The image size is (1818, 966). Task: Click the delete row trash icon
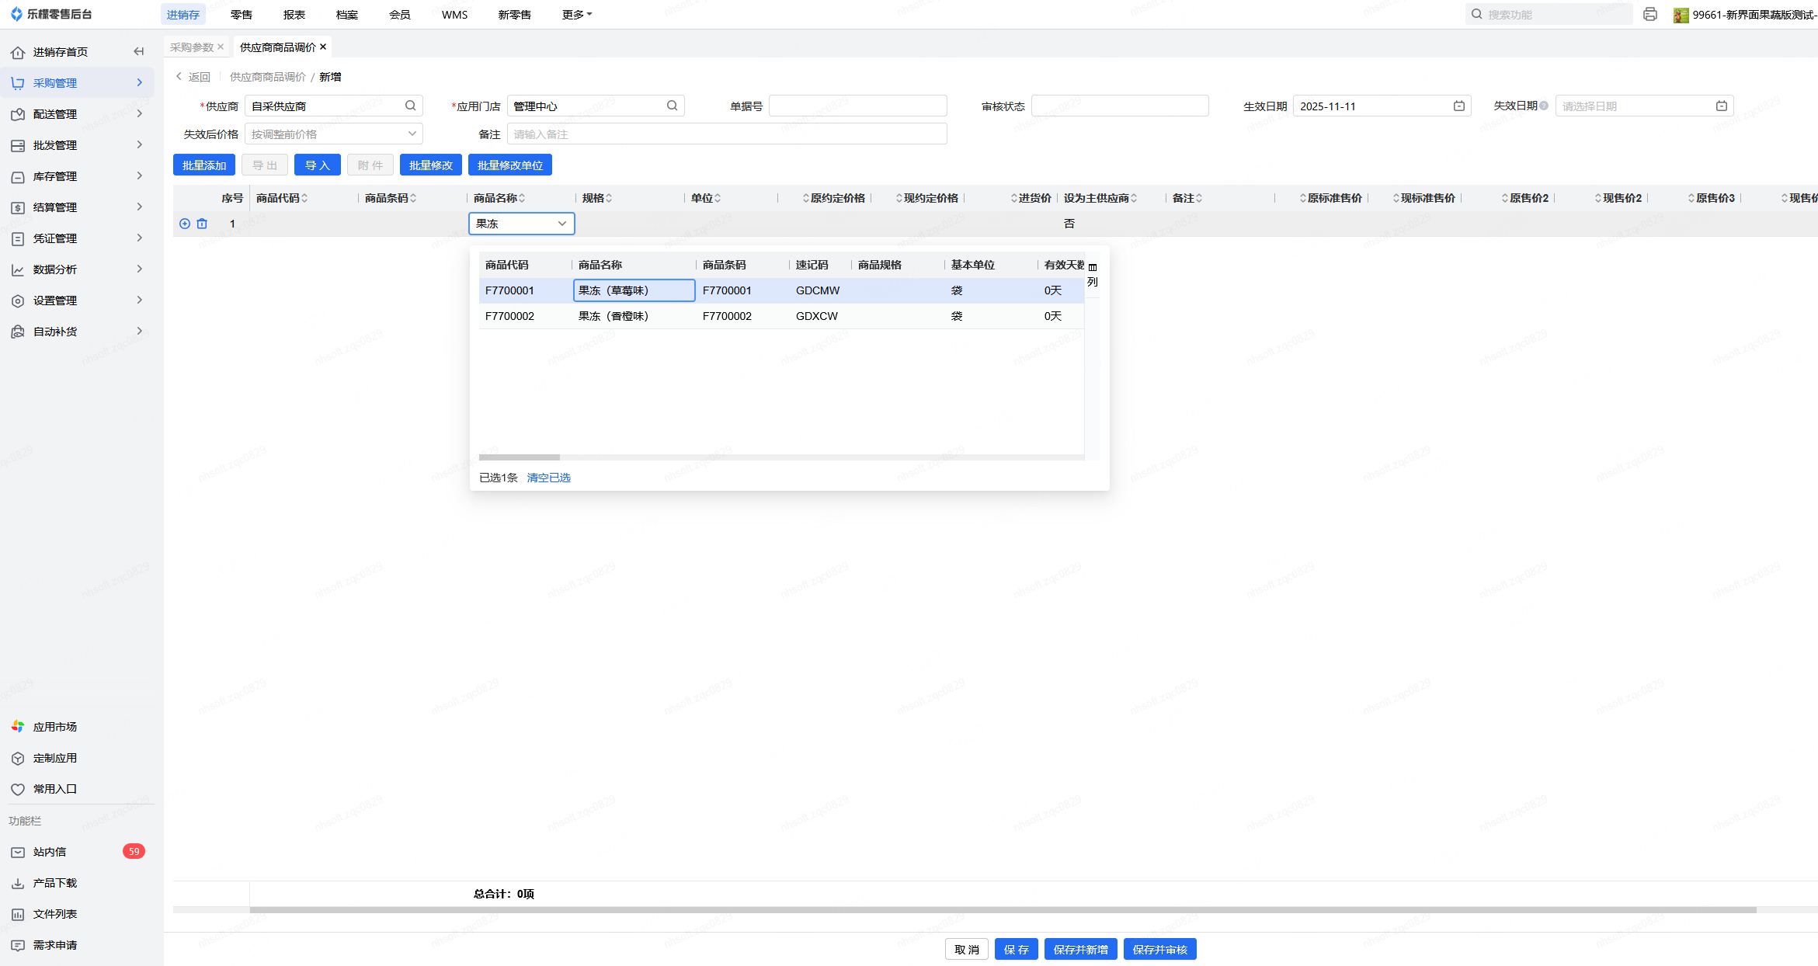(202, 224)
